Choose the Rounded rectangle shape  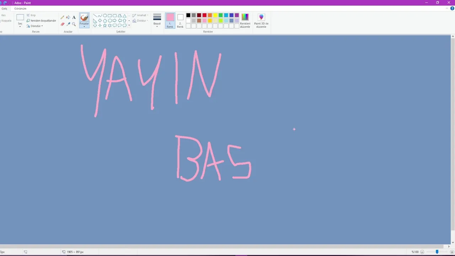(115, 16)
